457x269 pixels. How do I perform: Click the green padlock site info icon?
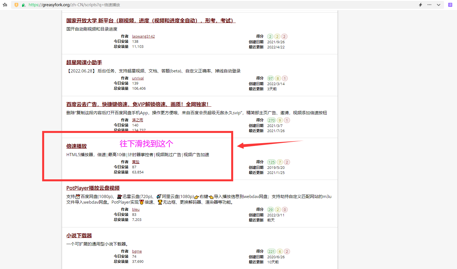tap(23, 5)
